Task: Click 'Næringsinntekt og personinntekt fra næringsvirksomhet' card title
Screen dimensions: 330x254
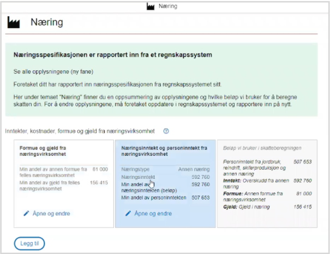Action: 164,151
